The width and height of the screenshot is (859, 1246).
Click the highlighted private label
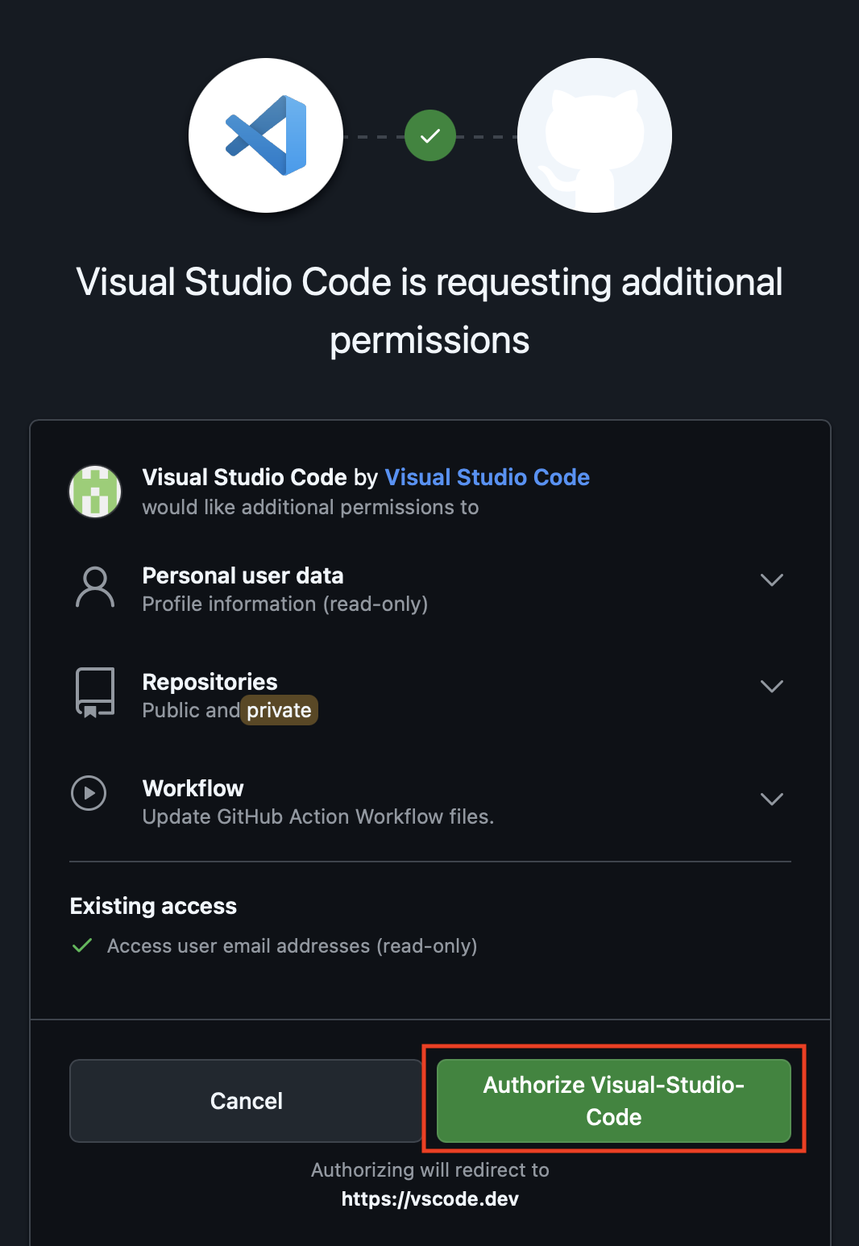click(x=279, y=710)
